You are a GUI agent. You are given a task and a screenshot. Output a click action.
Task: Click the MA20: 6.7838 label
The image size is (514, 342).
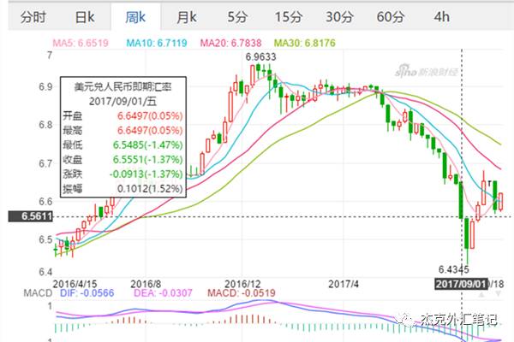pyautogui.click(x=230, y=43)
